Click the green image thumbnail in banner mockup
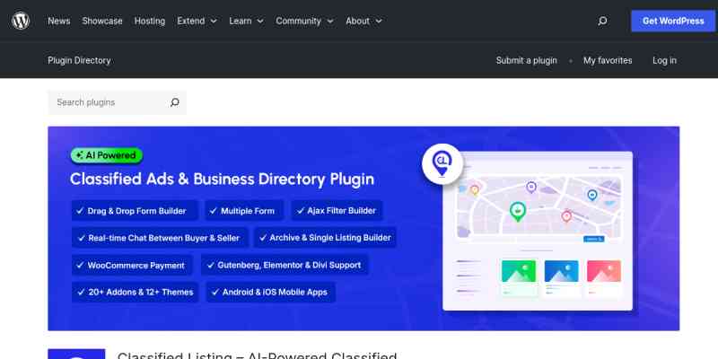 tap(519, 271)
